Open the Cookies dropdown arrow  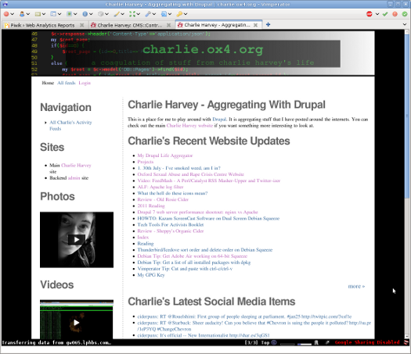27,14
